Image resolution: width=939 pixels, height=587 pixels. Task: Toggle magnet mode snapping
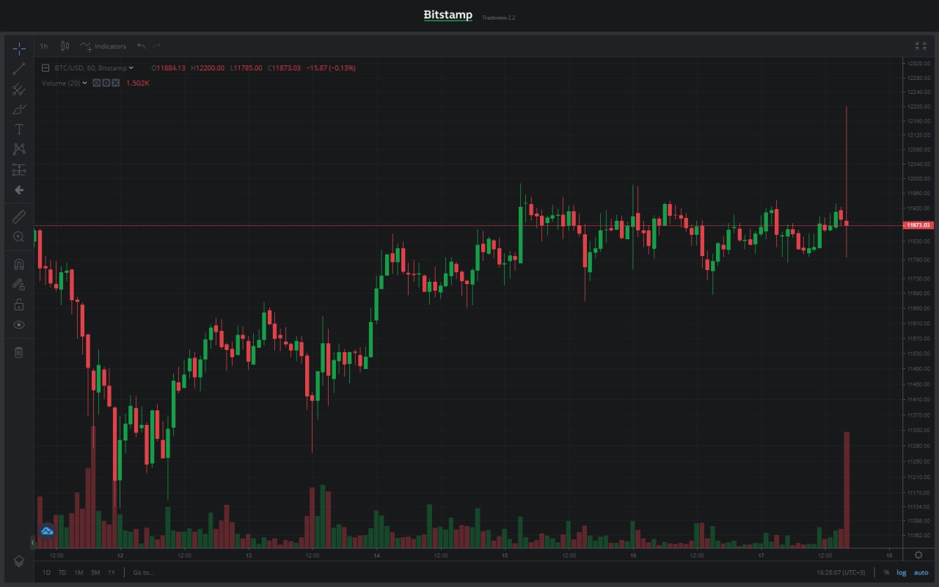(x=19, y=264)
